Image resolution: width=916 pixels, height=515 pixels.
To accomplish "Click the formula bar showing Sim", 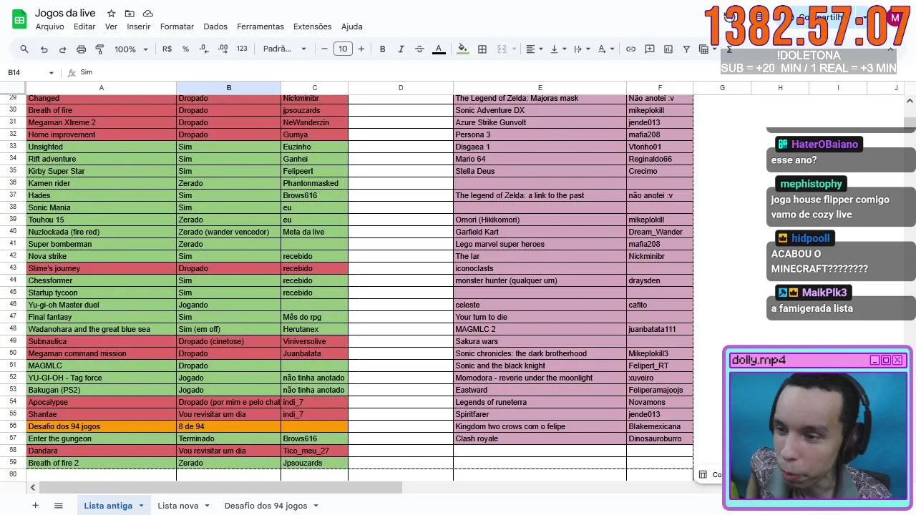I will (386, 73).
